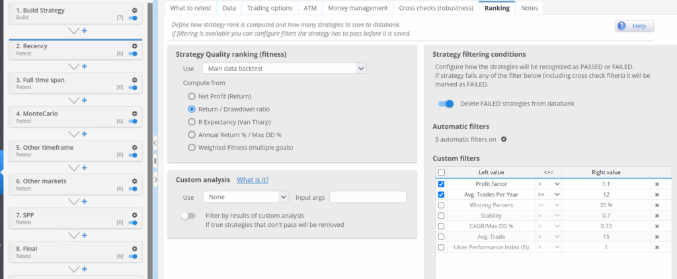
Task: Enable the Winning Percent filter checkbox
Action: click(441, 205)
